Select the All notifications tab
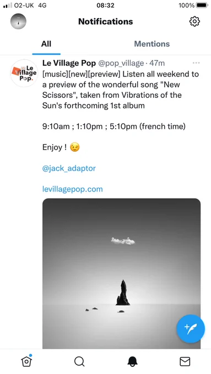The height and width of the screenshot is (374, 211). tap(46, 44)
